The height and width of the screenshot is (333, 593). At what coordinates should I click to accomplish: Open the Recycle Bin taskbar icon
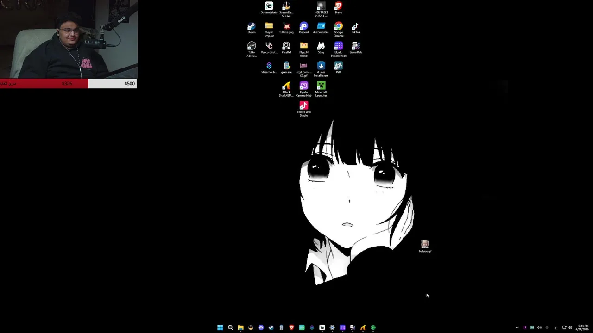coord(281,327)
